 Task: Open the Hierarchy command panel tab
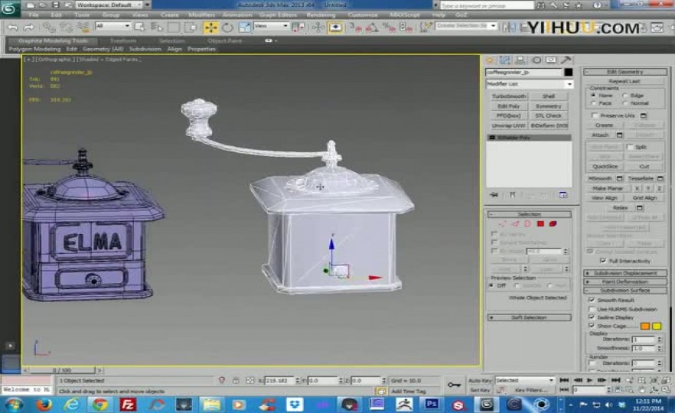520,60
